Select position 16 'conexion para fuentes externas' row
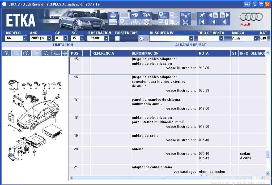 point(167,86)
